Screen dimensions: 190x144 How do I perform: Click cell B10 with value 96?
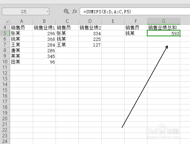pyautogui.click(x=44, y=62)
